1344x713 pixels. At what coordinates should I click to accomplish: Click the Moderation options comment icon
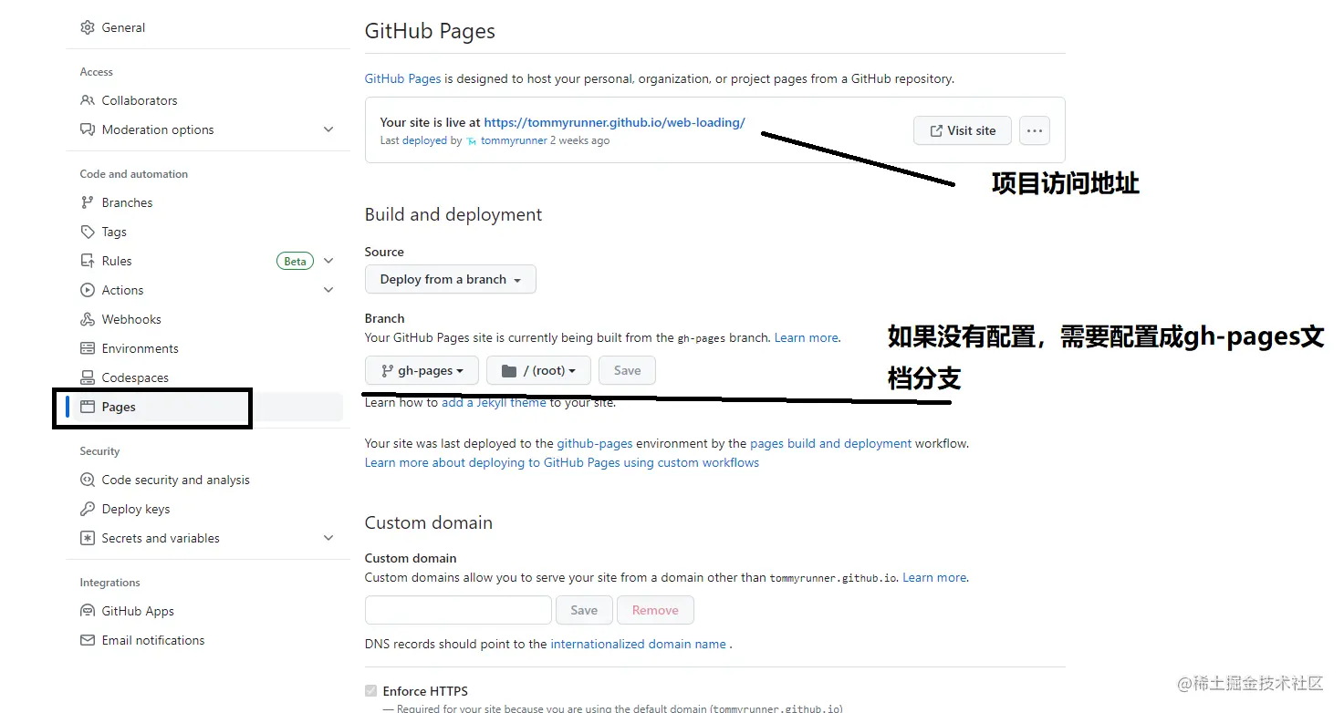[x=88, y=129]
